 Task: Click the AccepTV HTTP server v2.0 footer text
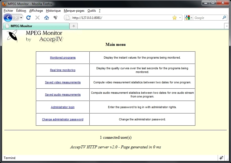115,147
